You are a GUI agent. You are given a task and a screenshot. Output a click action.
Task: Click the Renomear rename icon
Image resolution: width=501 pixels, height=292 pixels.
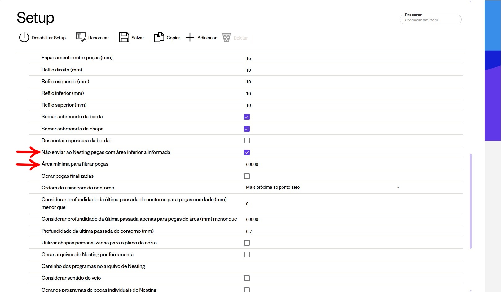pos(81,37)
